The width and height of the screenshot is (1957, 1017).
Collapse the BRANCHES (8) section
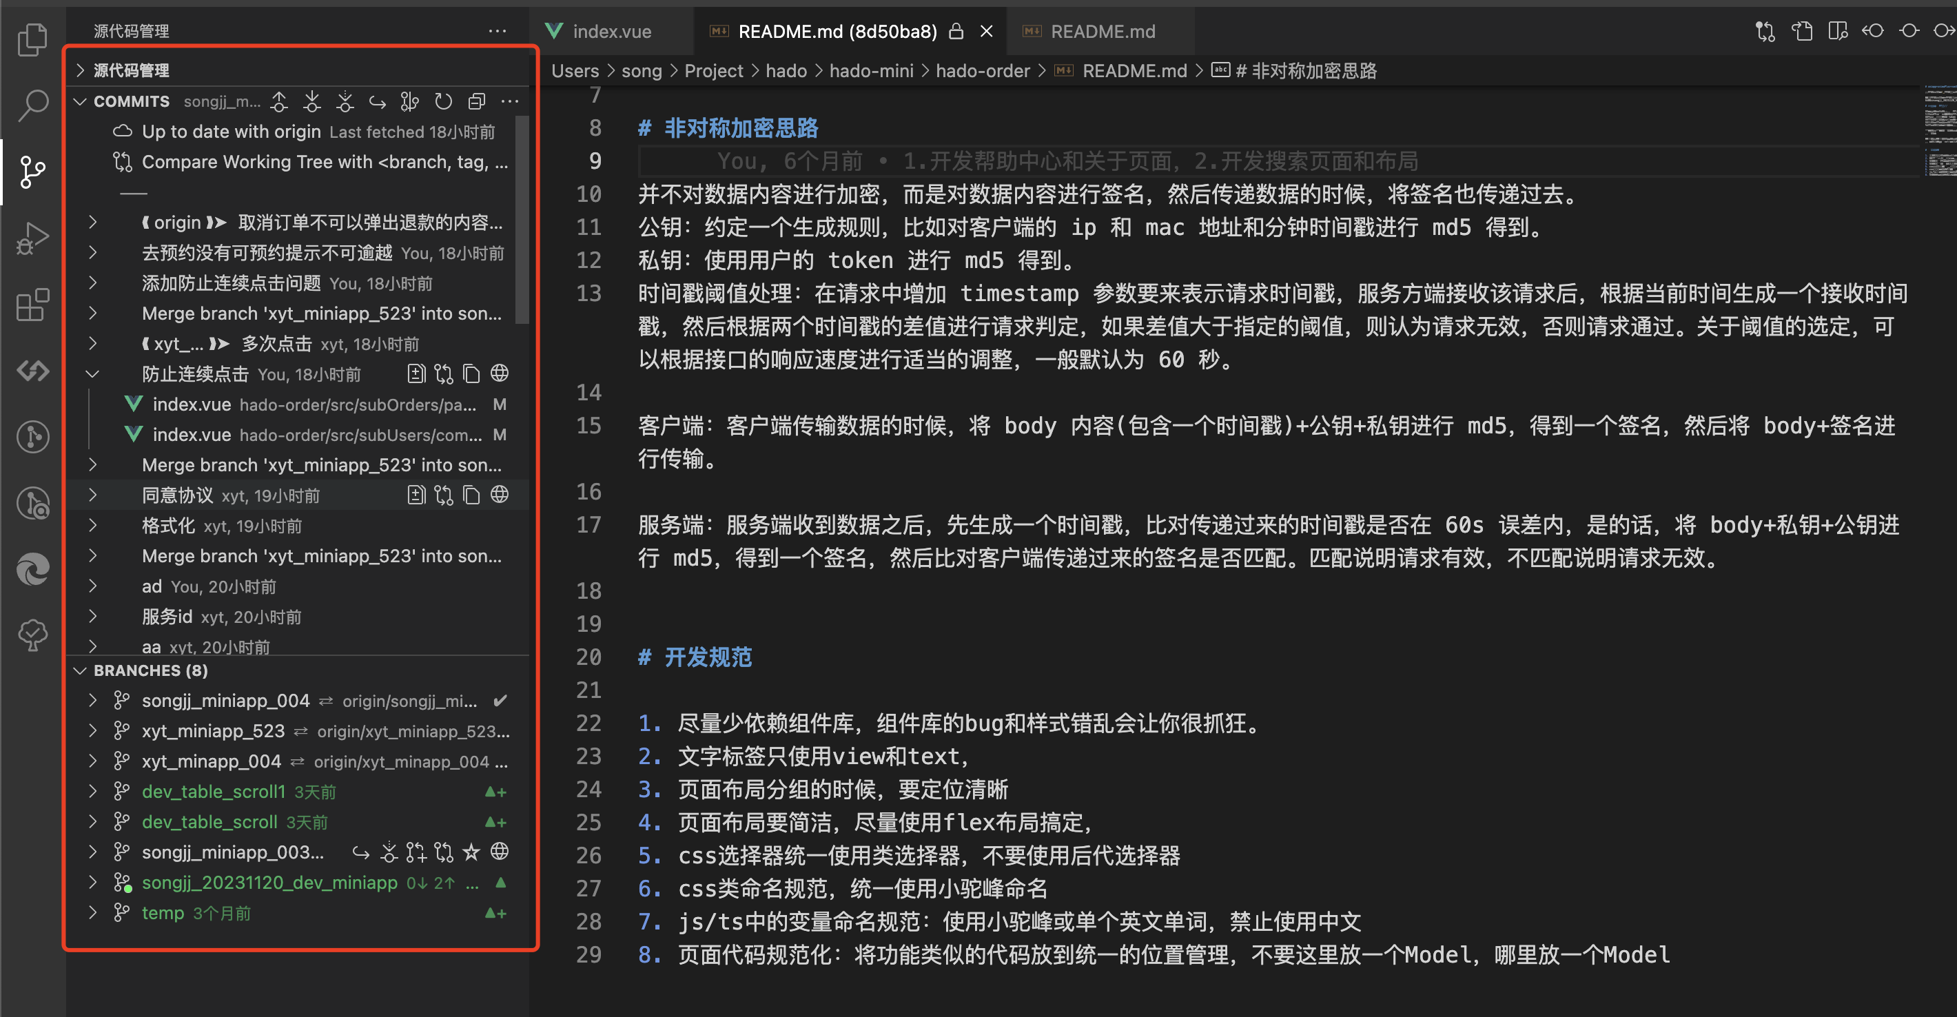pos(81,670)
